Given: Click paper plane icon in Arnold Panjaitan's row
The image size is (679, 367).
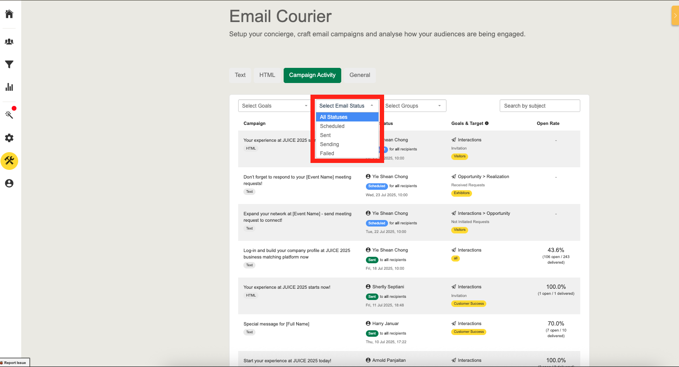Looking at the screenshot, I should click(453, 360).
